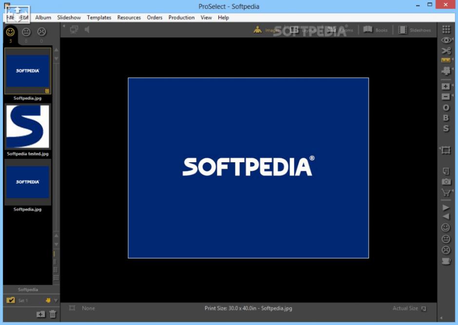Go to previous image with left arrow

[446, 216]
